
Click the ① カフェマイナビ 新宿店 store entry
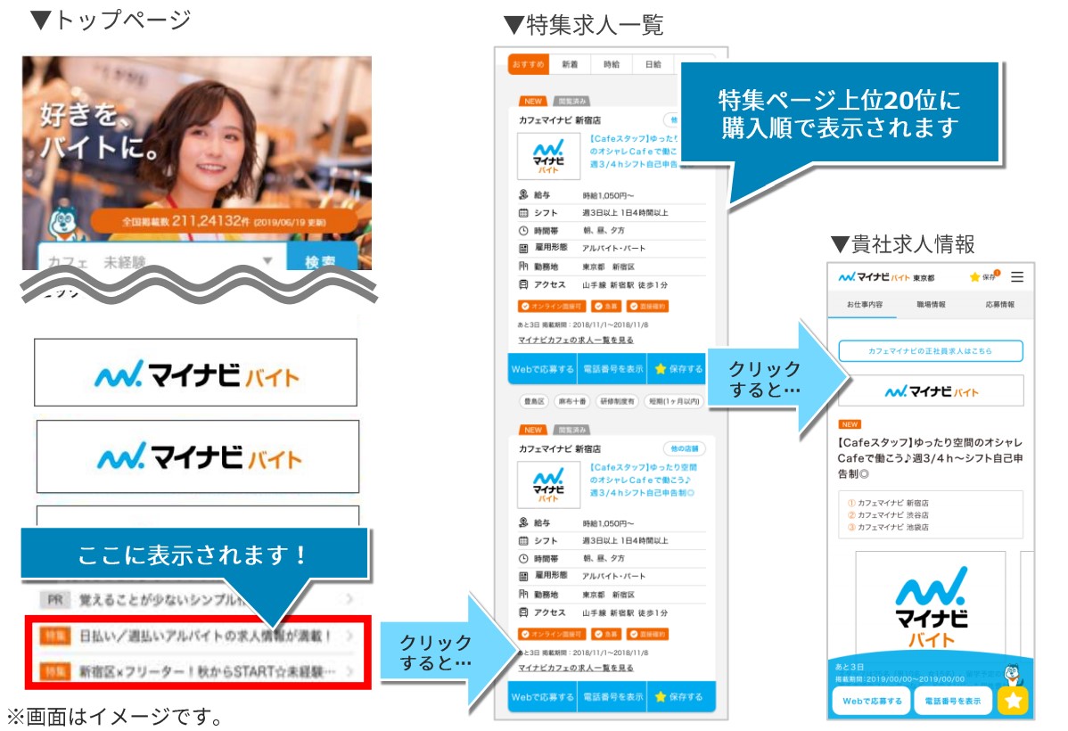coord(888,503)
